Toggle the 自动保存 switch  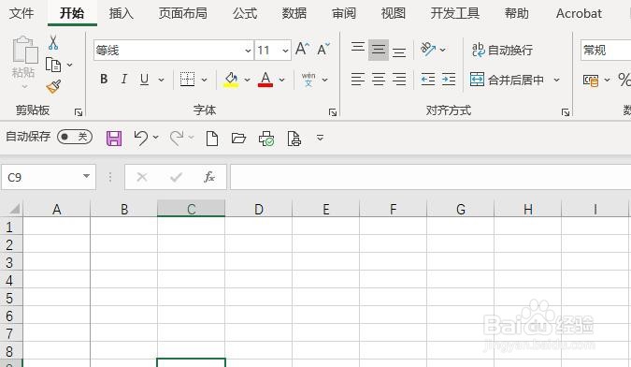pos(75,137)
